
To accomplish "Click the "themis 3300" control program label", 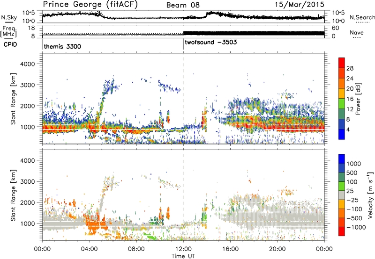I will (62, 46).
